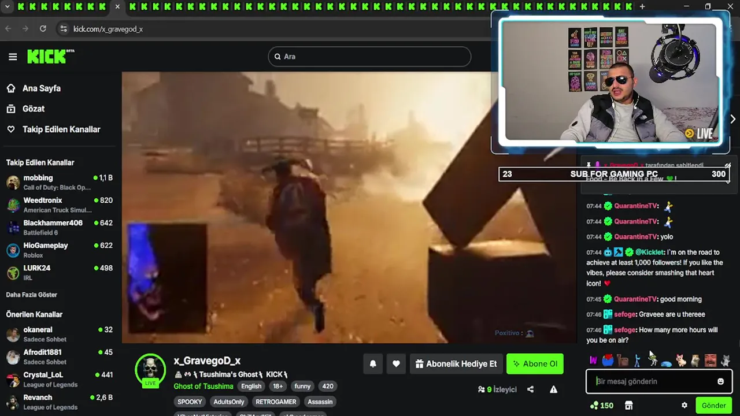Click the video player area
740x416 pixels.
point(349,207)
